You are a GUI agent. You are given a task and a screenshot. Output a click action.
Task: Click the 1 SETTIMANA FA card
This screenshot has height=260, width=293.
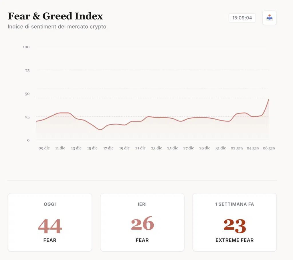tap(235, 222)
